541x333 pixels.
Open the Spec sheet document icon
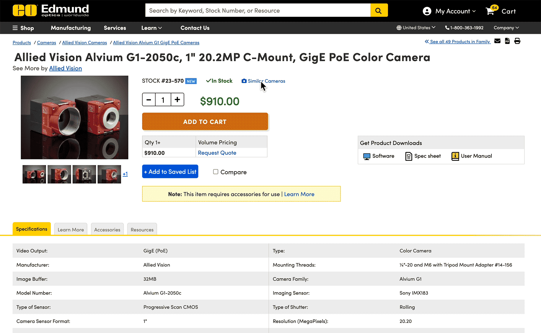(x=408, y=156)
